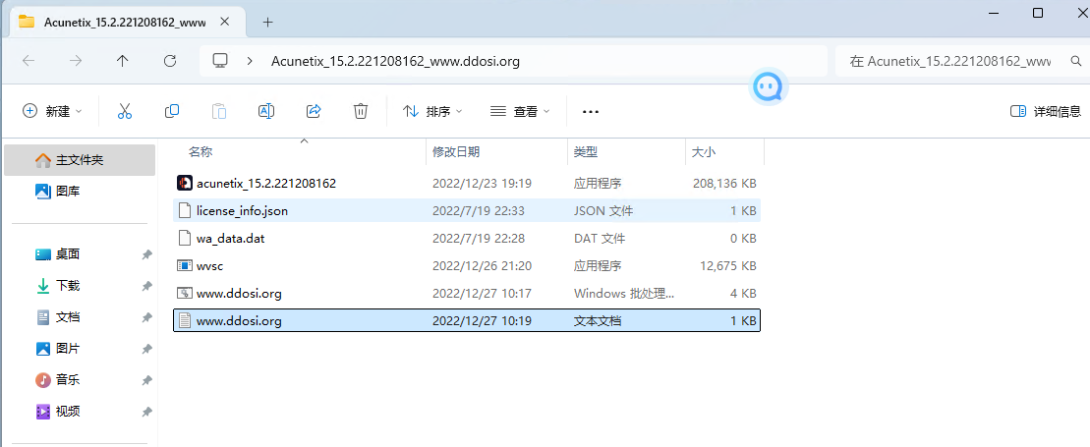Open 图片 in the sidebar
This screenshot has height=447, width=1090.
point(68,349)
